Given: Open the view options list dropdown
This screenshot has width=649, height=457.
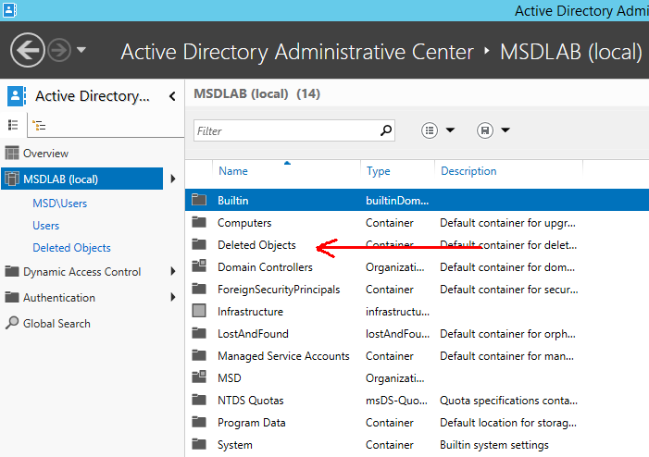Looking at the screenshot, I should pos(438,130).
